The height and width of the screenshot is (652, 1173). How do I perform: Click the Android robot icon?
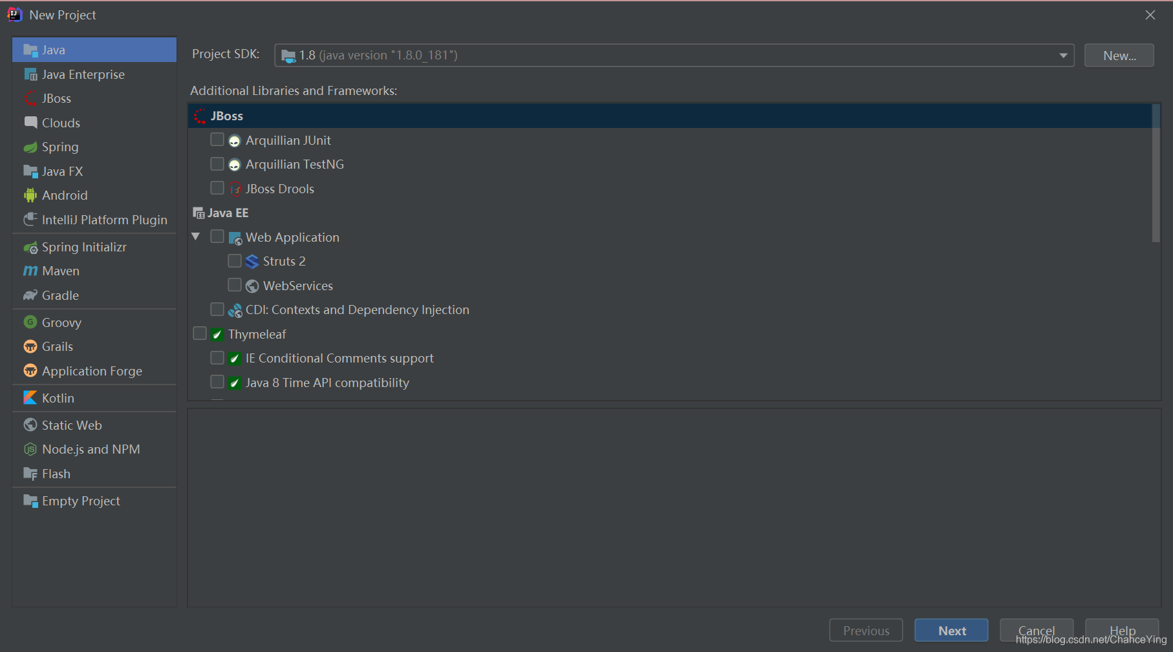click(30, 195)
